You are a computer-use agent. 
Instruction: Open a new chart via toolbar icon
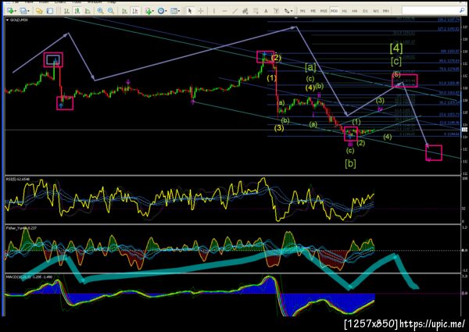pyautogui.click(x=10, y=11)
